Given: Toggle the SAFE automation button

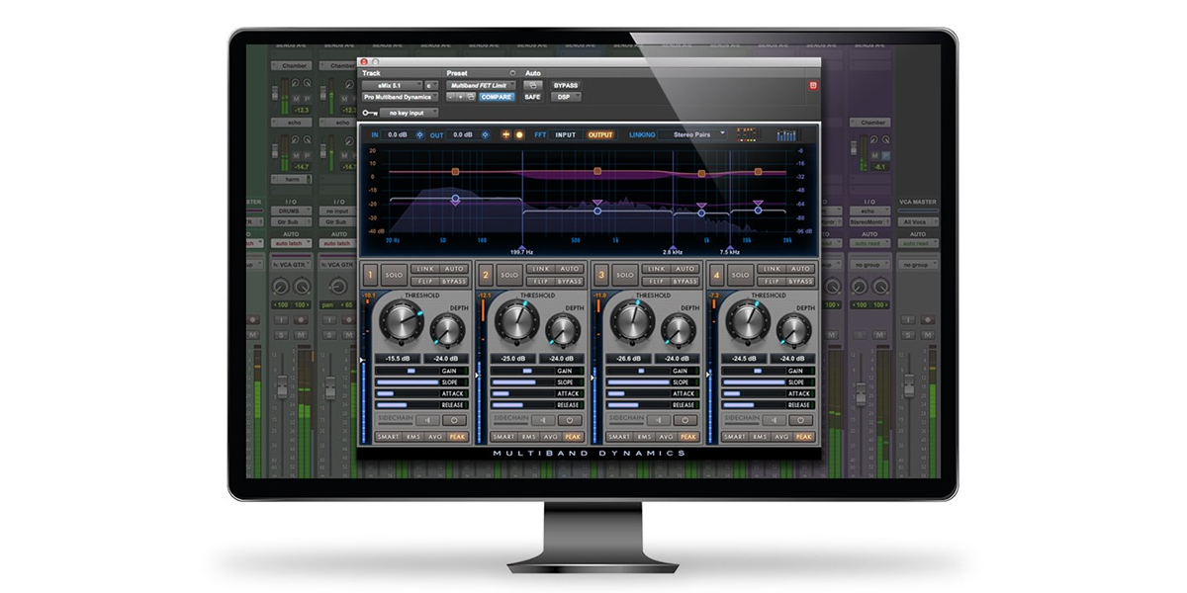Looking at the screenshot, I should tap(533, 97).
